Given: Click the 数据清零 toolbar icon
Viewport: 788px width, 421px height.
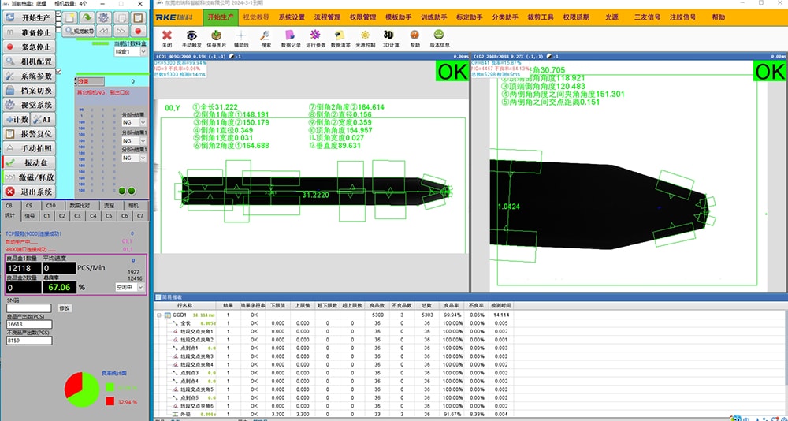Looking at the screenshot, I should [340, 37].
